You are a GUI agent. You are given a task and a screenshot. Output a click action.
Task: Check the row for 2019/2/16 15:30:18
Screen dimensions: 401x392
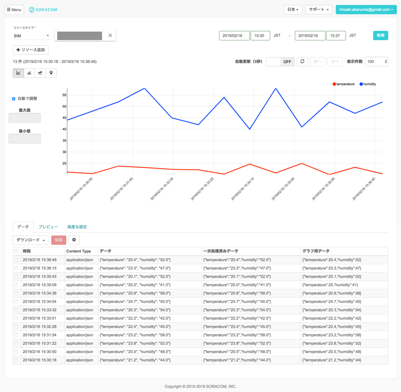click(x=16, y=360)
